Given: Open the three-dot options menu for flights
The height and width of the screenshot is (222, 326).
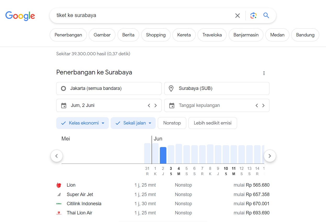Looking at the screenshot, I should point(264,73).
